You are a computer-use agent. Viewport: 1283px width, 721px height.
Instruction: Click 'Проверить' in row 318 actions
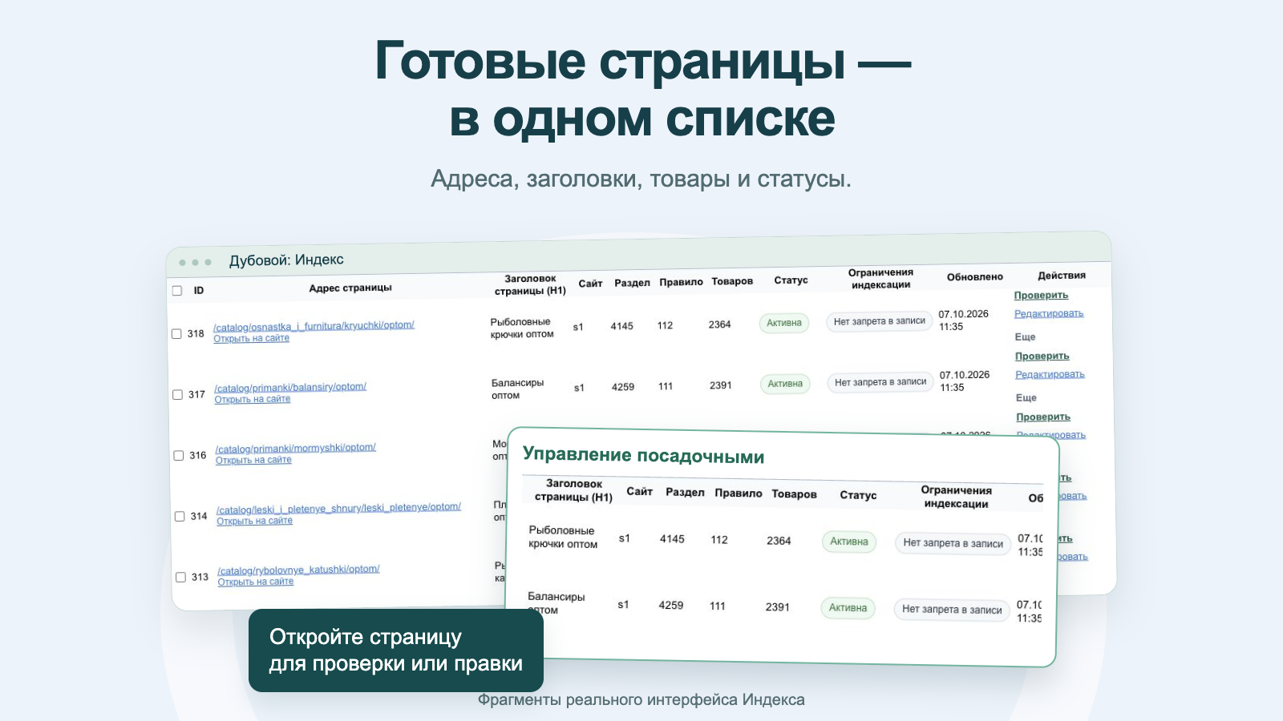click(1041, 296)
